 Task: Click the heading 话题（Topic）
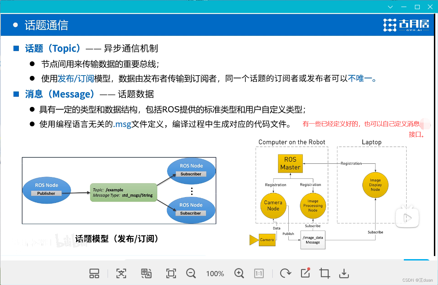53,48
